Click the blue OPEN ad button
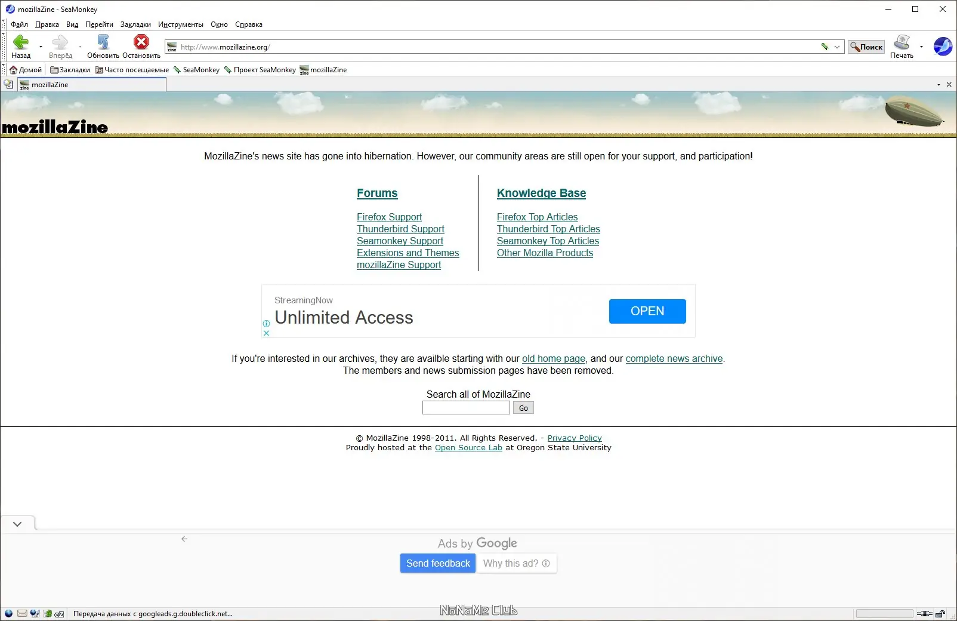The image size is (957, 621). coord(647,311)
